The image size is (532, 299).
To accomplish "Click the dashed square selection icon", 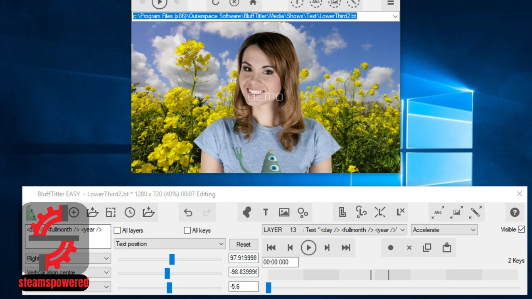I will 111,213.
